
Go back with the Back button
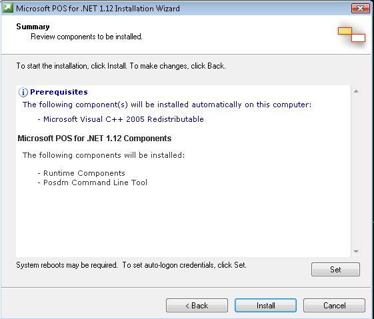tap(197, 306)
